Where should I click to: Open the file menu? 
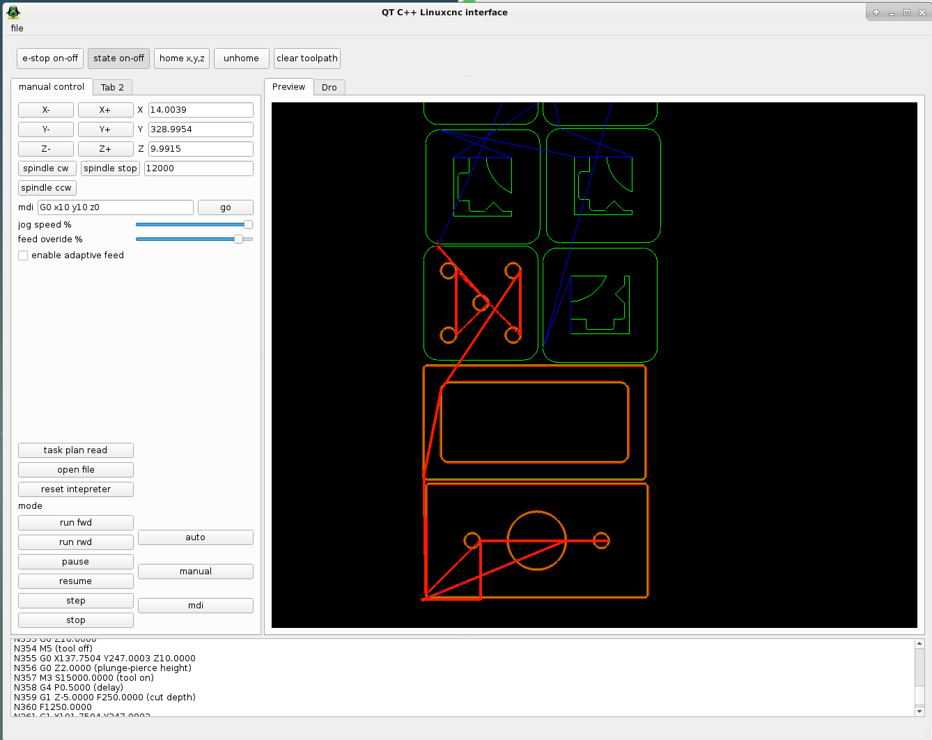pyautogui.click(x=17, y=29)
